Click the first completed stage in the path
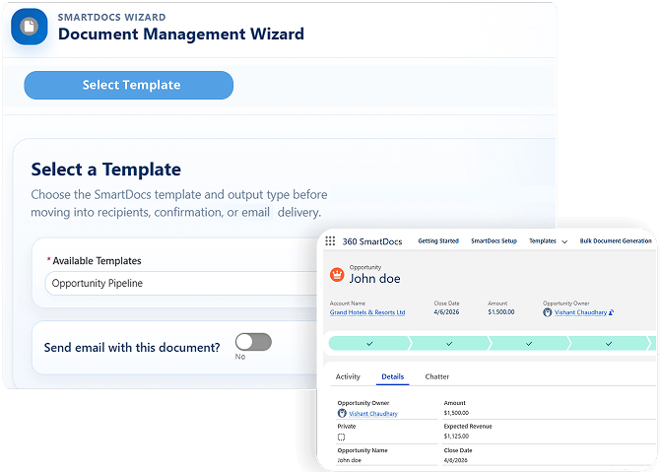660x472 pixels. [x=369, y=344]
